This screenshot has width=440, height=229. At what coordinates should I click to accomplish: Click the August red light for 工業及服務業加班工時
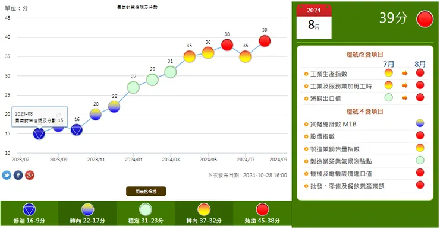pyautogui.click(x=420, y=85)
